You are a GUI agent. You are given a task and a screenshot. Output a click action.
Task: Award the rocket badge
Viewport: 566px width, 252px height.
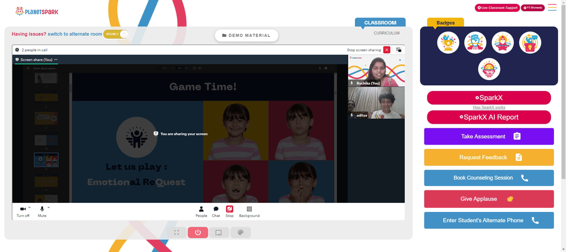click(503, 42)
